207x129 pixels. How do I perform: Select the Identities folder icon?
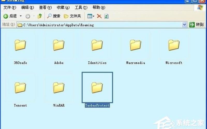coord(97,45)
